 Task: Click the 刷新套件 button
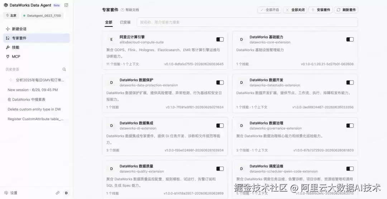(x=346, y=10)
